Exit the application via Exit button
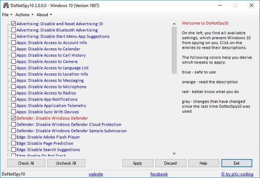 (x=236, y=163)
